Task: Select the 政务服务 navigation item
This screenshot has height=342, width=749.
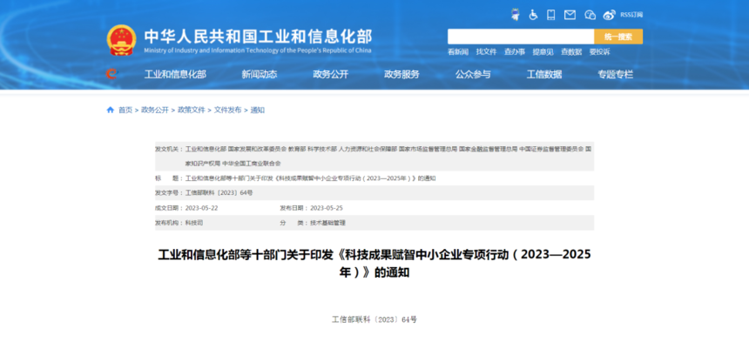Action: click(401, 75)
